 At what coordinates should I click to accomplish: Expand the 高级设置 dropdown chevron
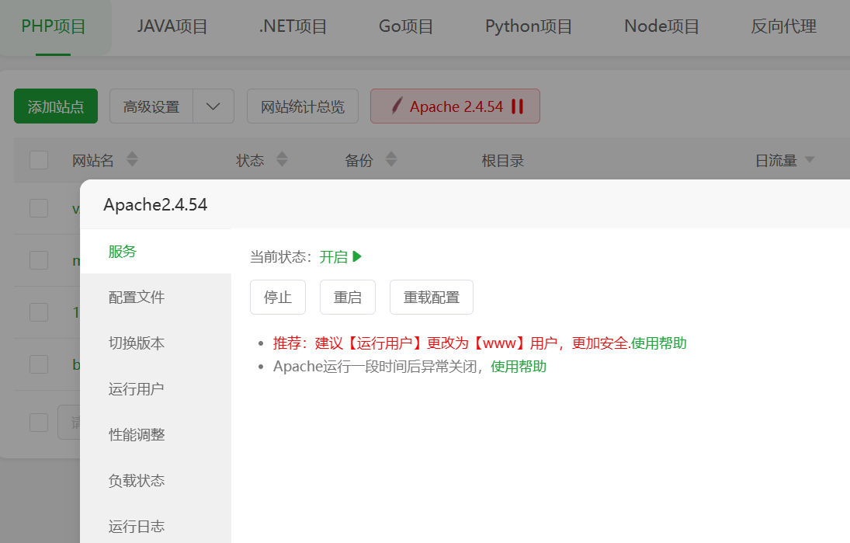point(213,106)
